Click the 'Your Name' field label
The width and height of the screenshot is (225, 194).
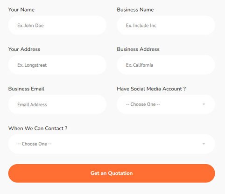(21, 10)
